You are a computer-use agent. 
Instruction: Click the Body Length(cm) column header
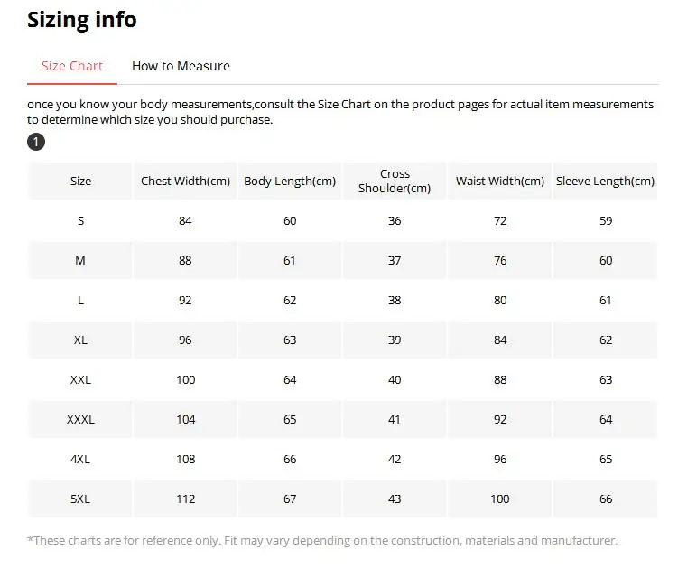(x=290, y=181)
